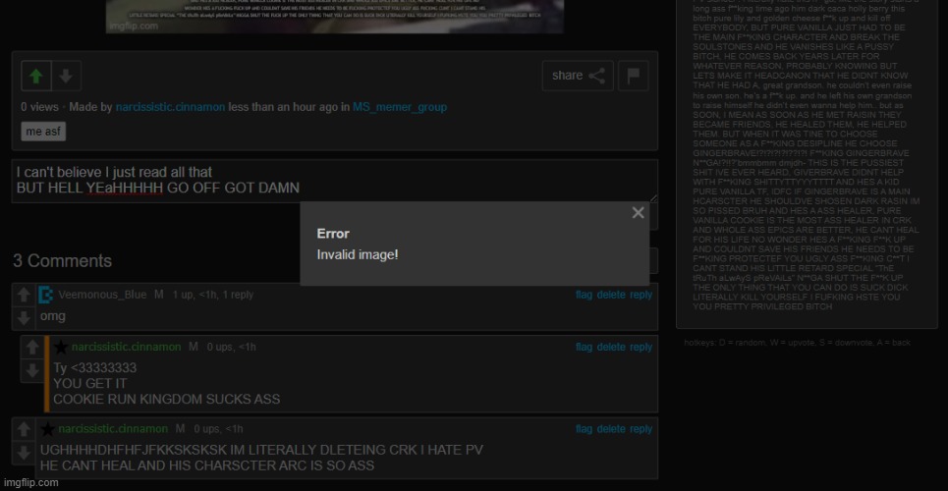This screenshot has height=491, width=948.
Task: Delete the "COOKIE RUN KINGDOM" reply comment
Action: click(x=610, y=347)
